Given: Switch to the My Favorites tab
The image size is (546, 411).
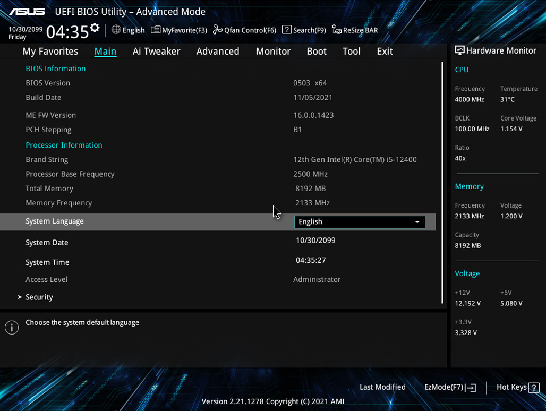Looking at the screenshot, I should coord(50,51).
